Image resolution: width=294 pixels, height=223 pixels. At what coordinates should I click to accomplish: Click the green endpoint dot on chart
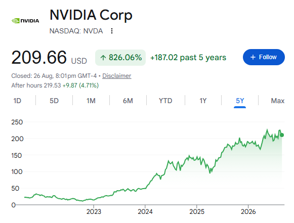(x=282, y=135)
